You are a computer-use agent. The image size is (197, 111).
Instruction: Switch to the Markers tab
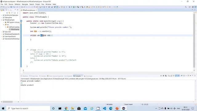(24, 76)
